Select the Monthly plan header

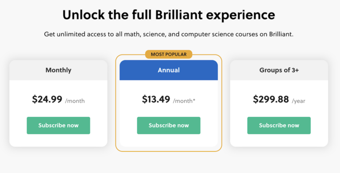pos(58,70)
